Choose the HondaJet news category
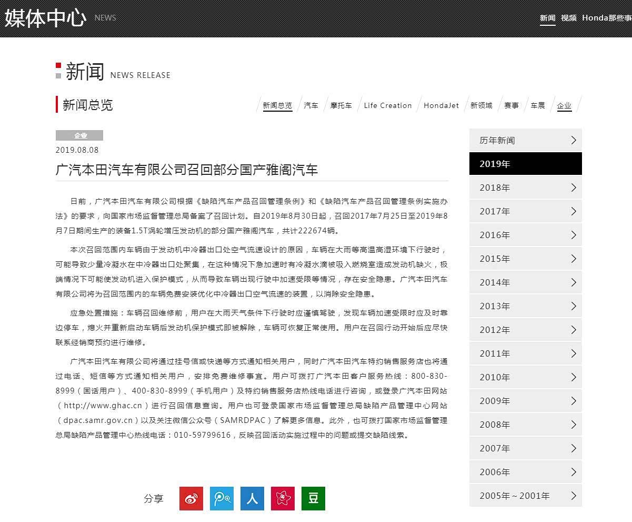 click(x=441, y=105)
